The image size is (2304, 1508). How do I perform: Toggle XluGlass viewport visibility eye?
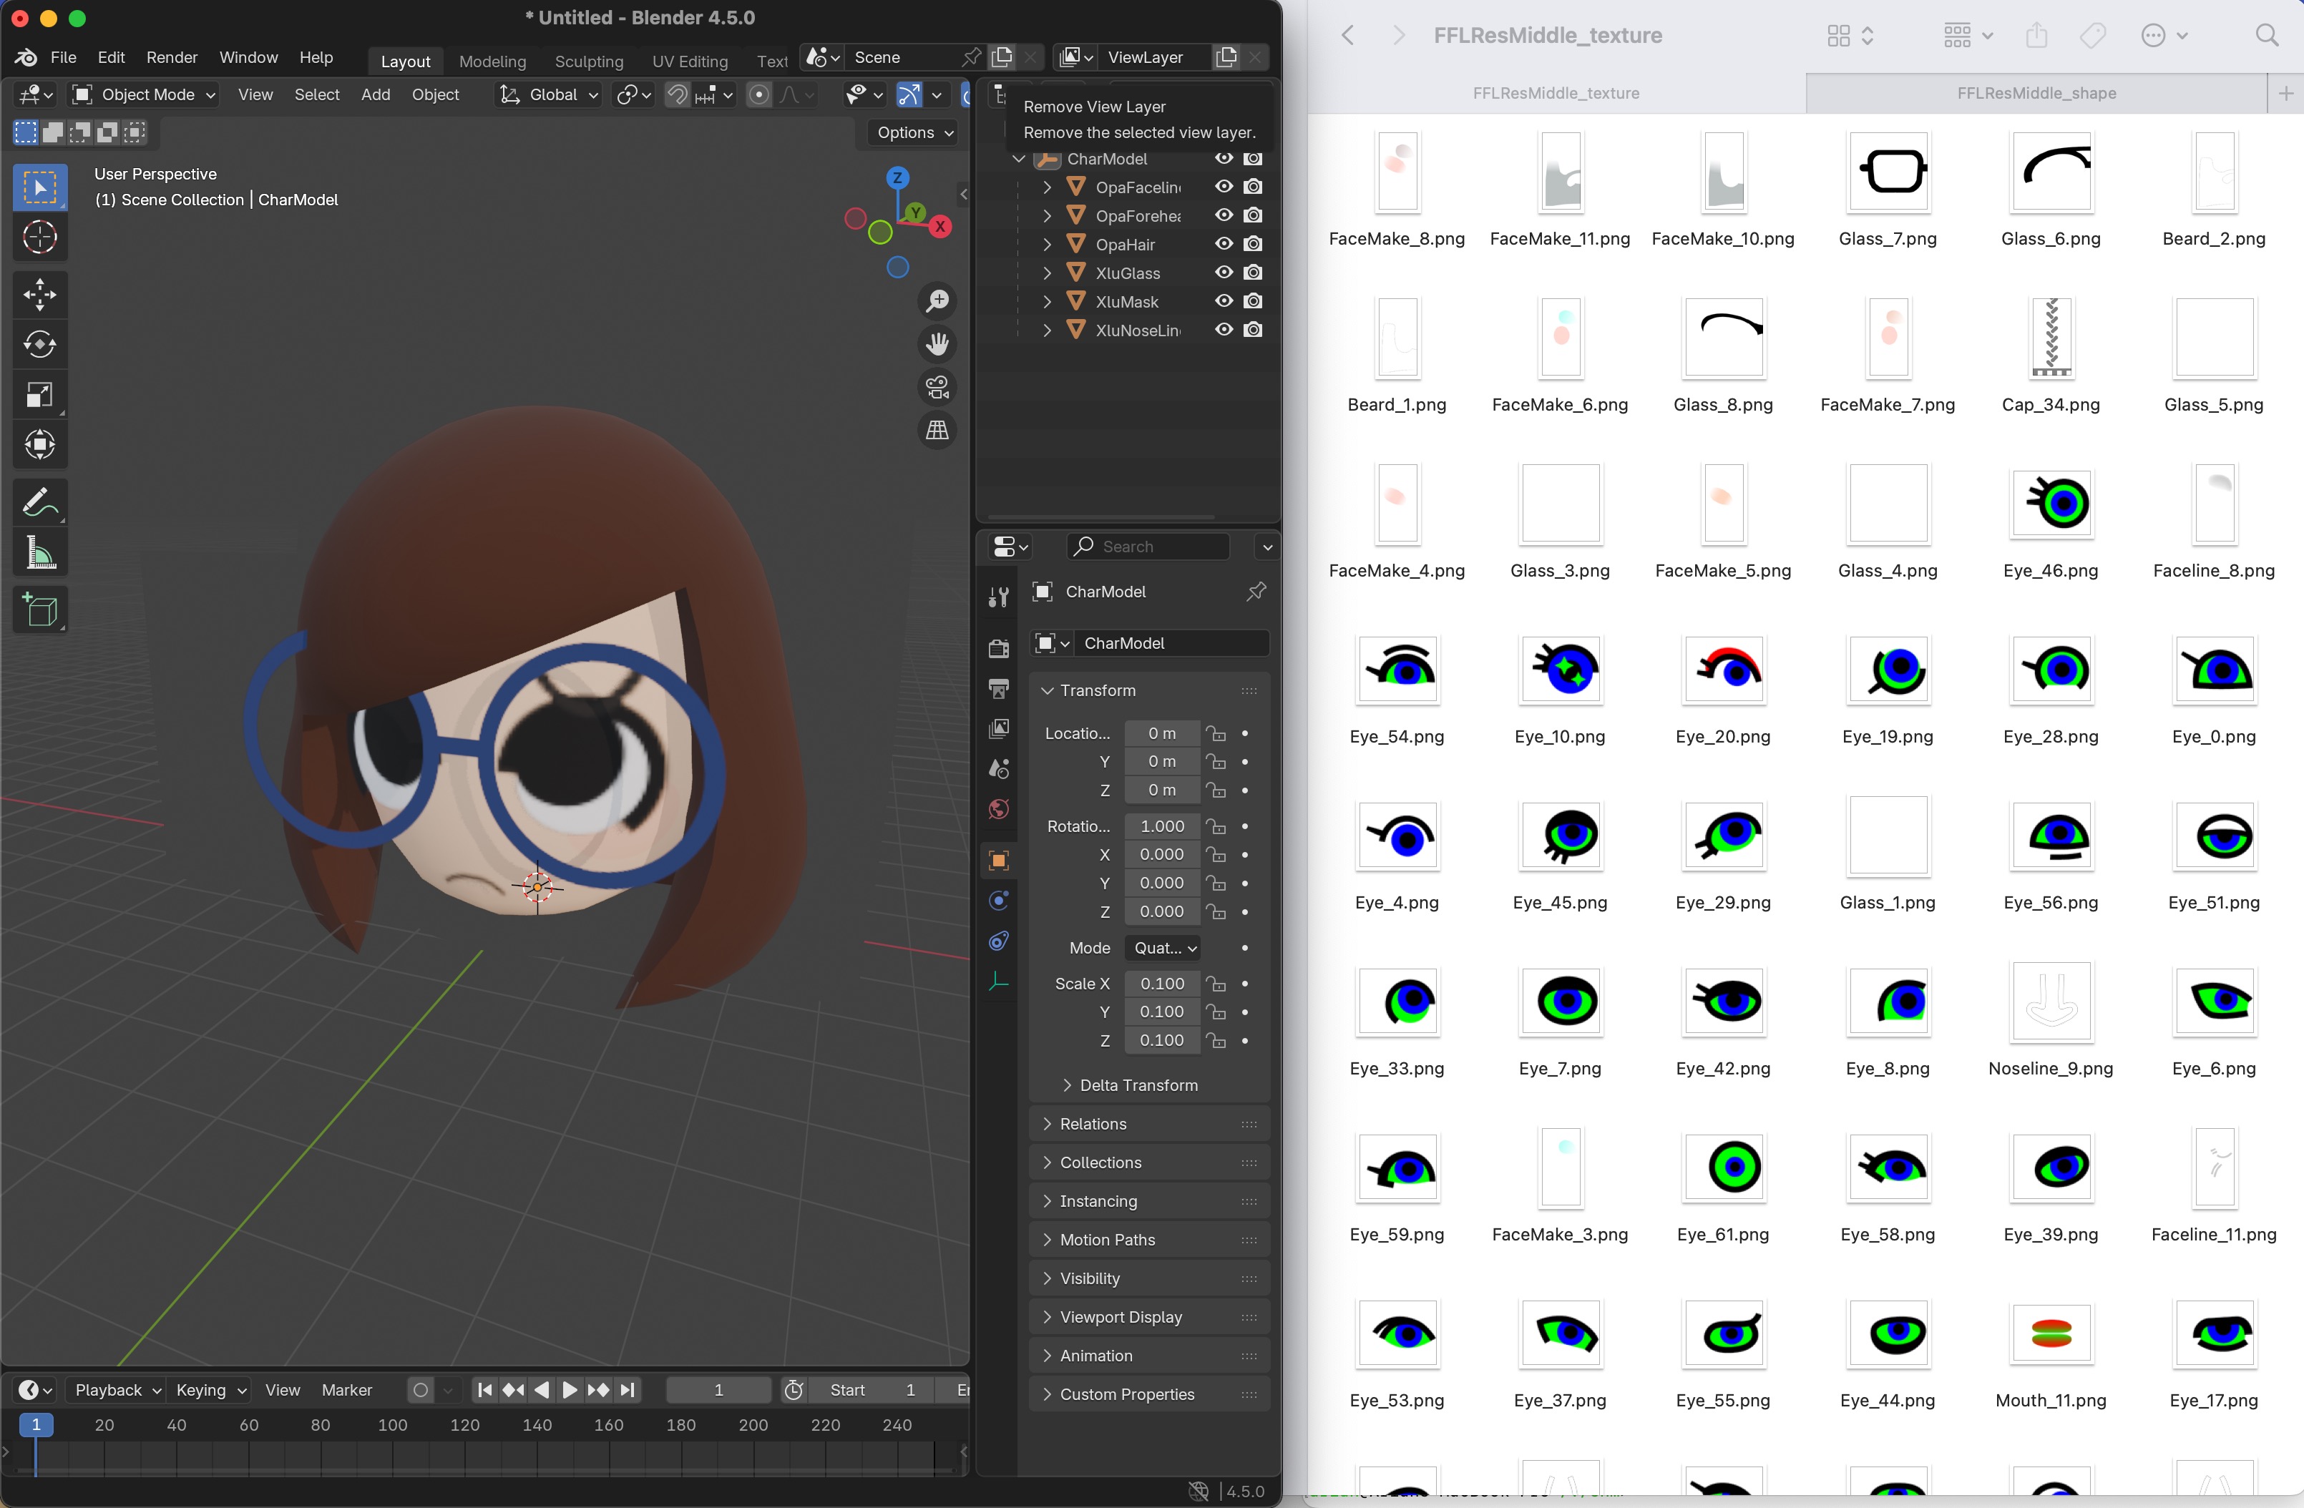pyautogui.click(x=1224, y=273)
